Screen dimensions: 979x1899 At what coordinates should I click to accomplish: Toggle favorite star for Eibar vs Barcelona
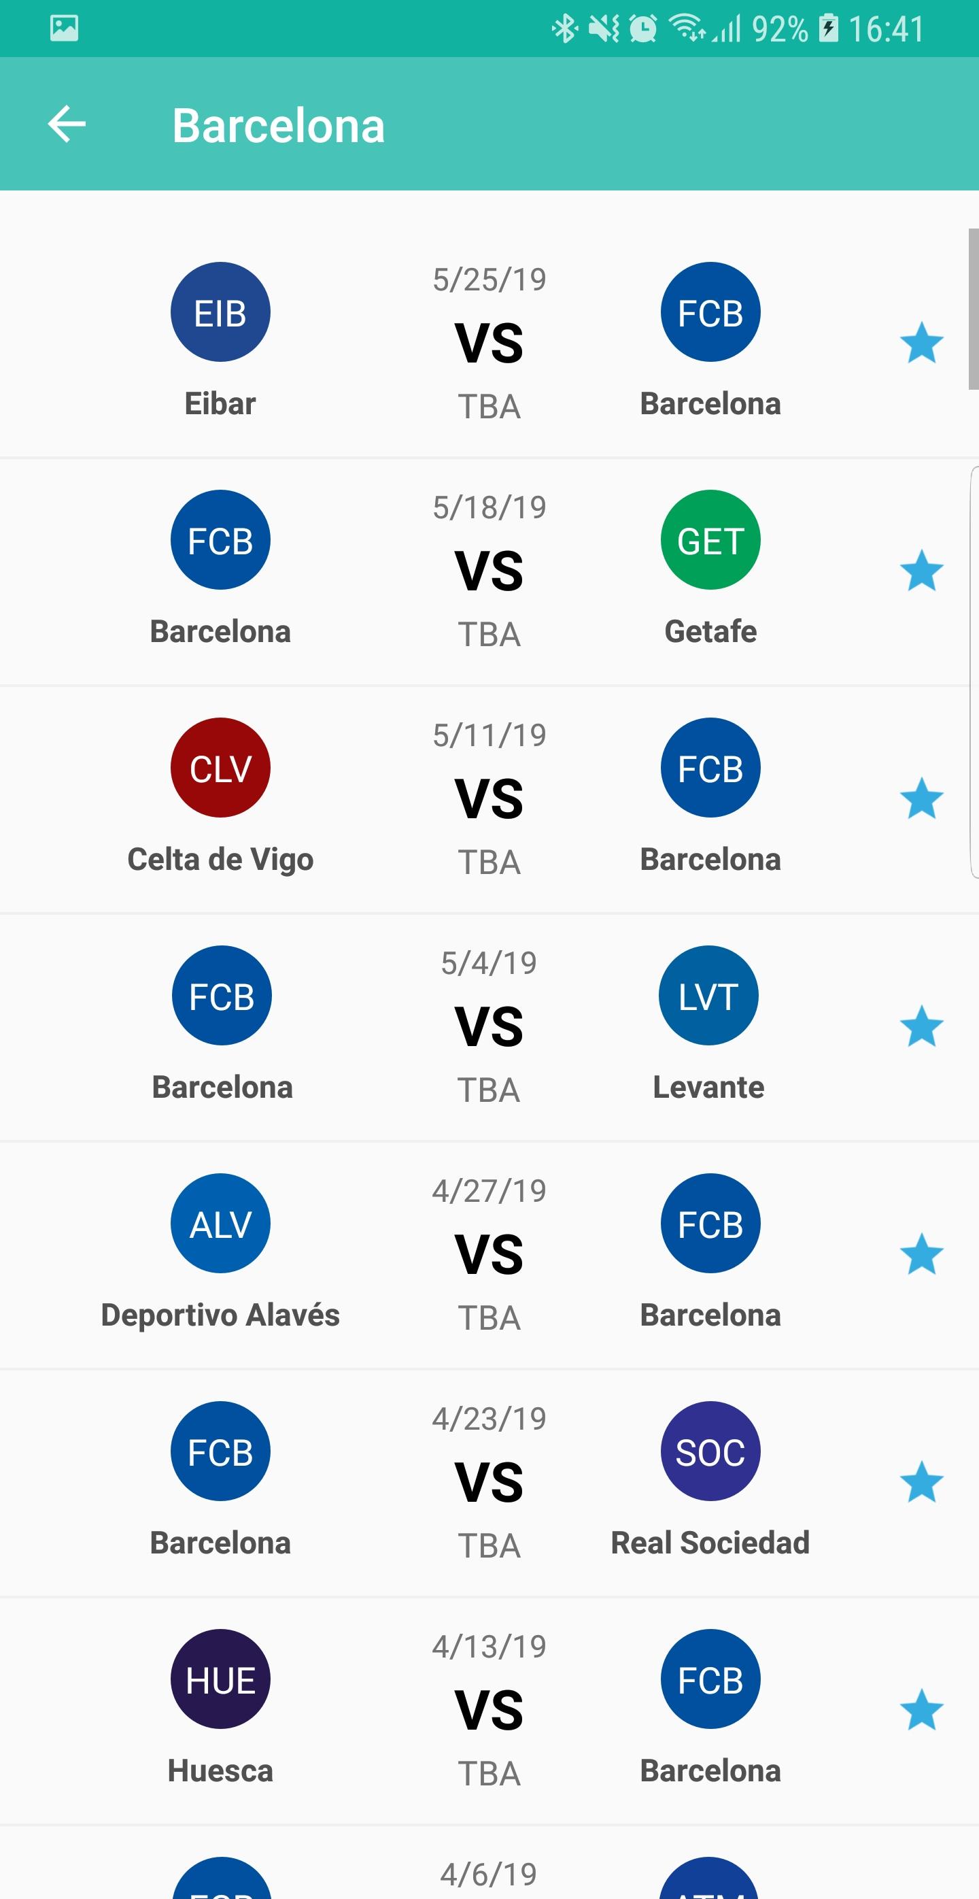921,343
